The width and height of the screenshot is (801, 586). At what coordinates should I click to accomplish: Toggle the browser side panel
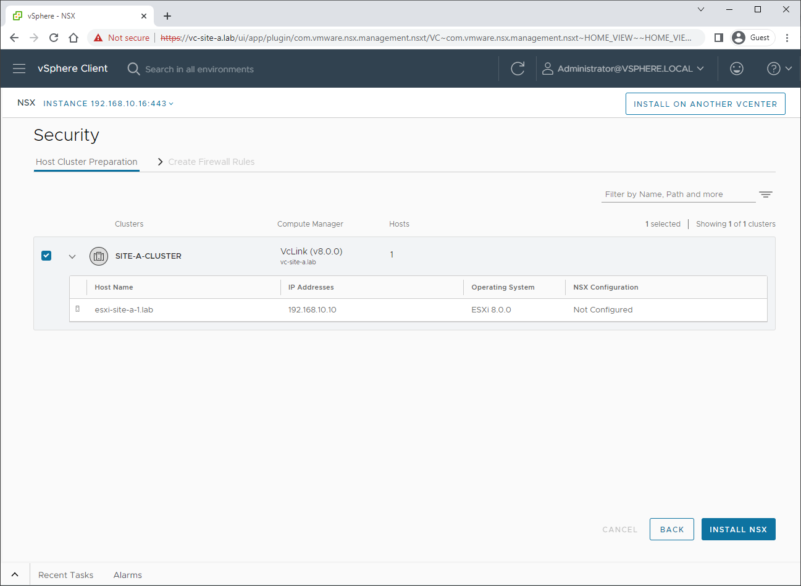pyautogui.click(x=718, y=38)
